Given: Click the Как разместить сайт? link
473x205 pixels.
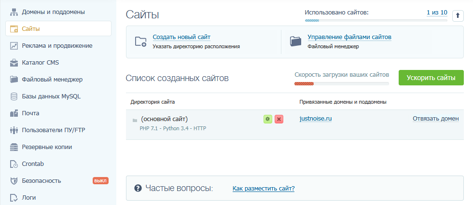Looking at the screenshot, I should tap(264, 189).
